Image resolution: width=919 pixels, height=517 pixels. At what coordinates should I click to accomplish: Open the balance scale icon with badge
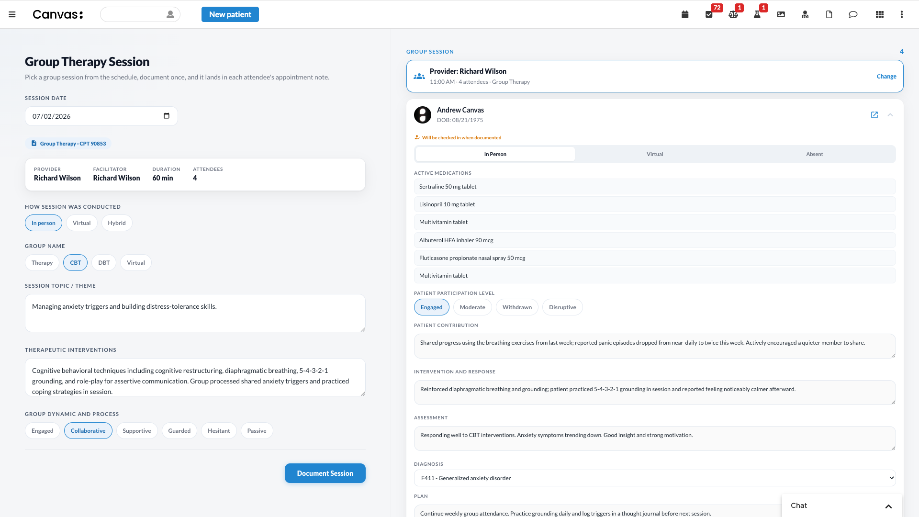tap(733, 14)
